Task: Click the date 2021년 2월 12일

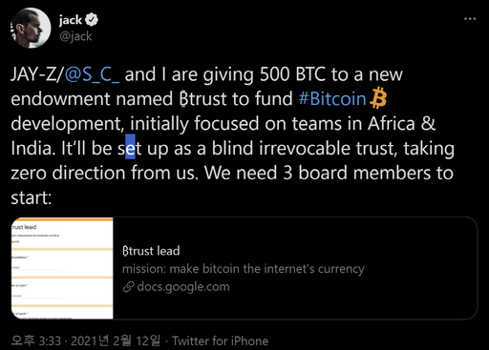Action: click(x=116, y=340)
